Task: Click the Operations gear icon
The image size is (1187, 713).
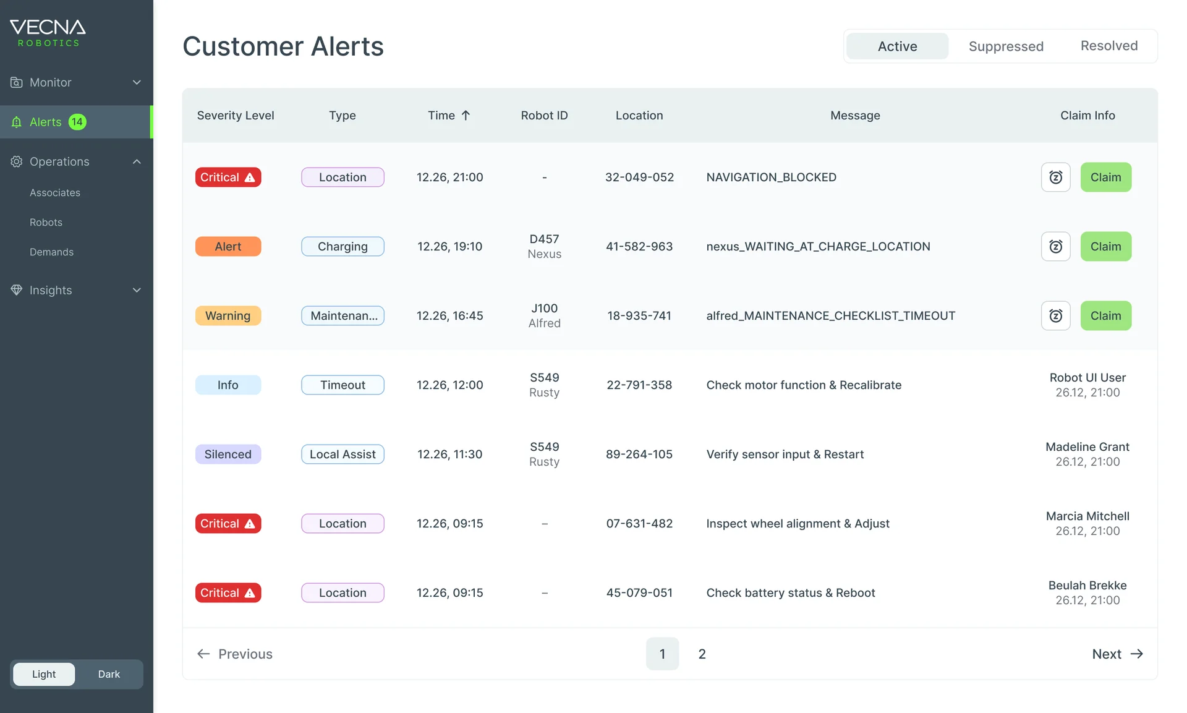Action: point(16,161)
